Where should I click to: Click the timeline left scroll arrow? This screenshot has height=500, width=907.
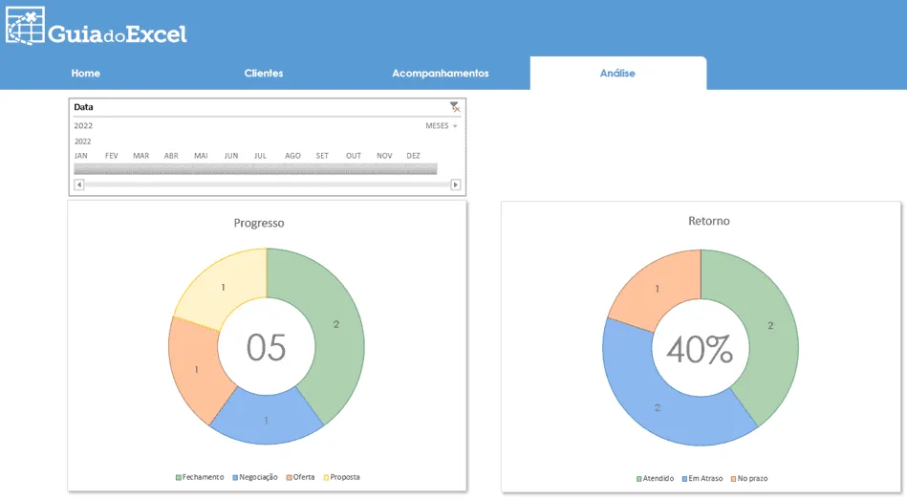79,185
